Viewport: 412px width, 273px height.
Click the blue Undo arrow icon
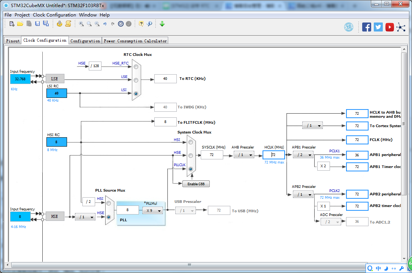tap(105, 24)
